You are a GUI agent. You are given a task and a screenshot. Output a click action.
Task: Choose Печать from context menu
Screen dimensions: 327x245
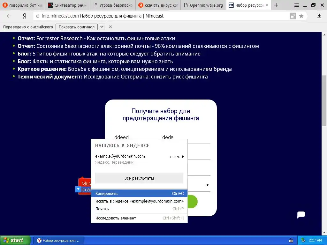tap(139, 209)
